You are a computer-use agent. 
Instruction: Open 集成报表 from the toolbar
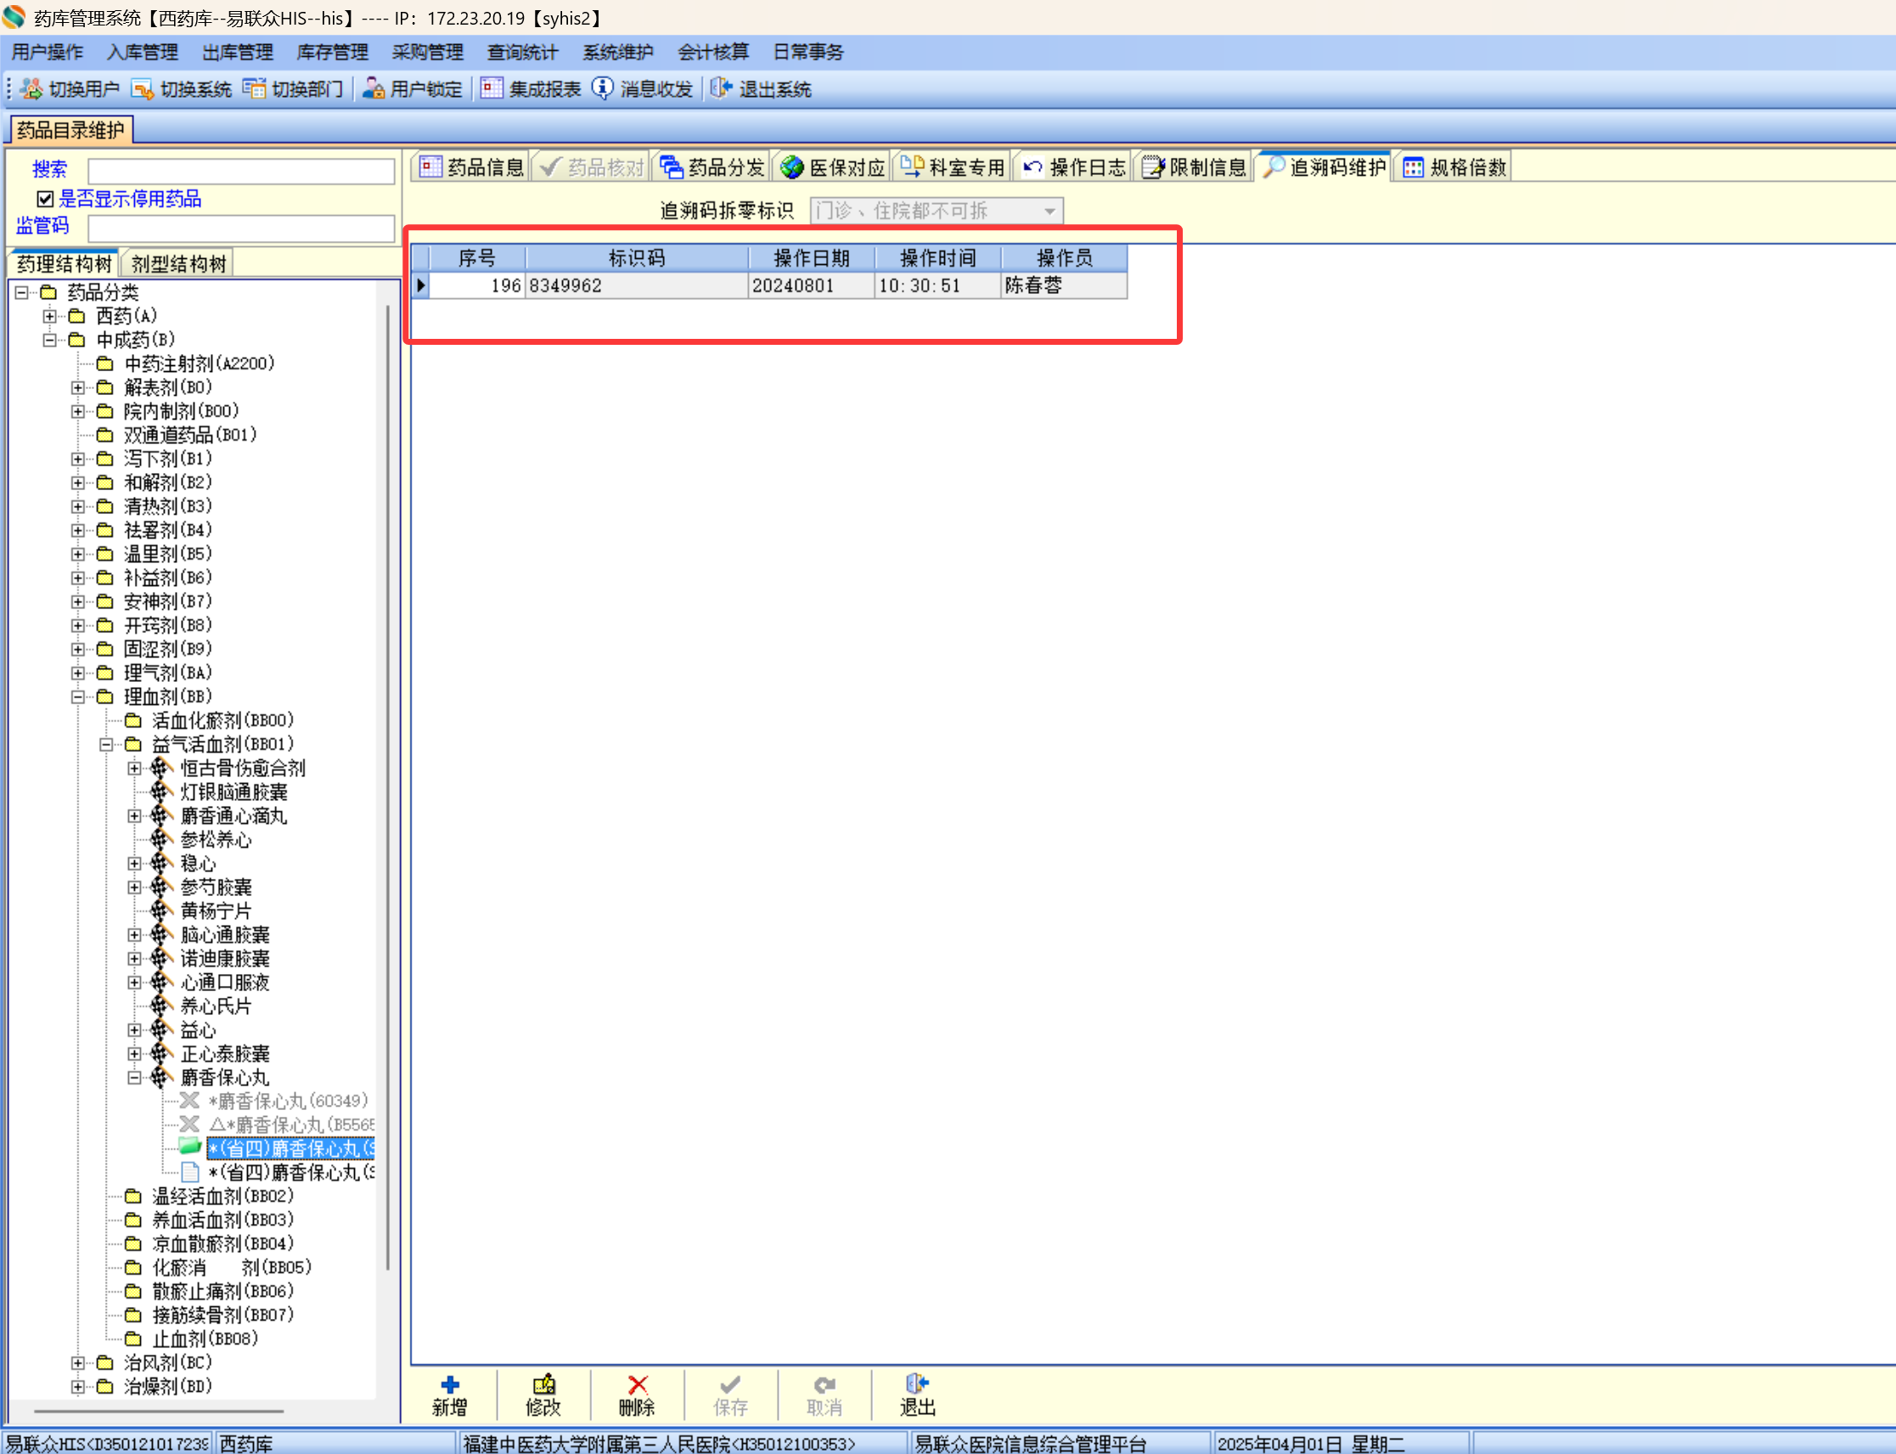(492, 89)
